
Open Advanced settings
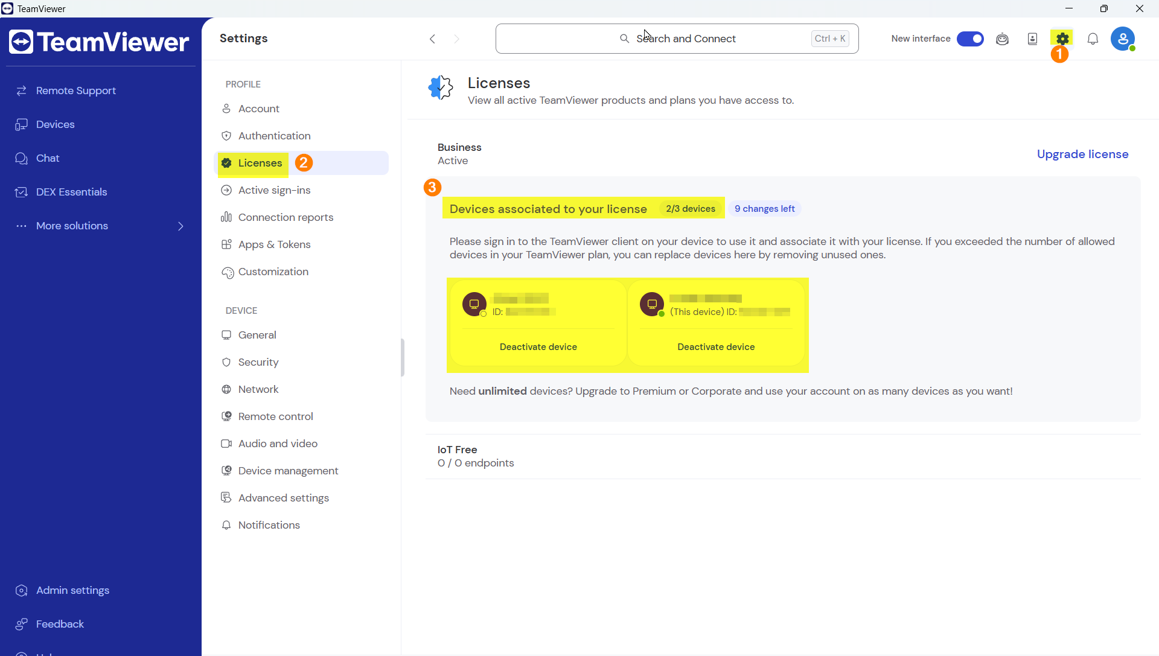302,498
